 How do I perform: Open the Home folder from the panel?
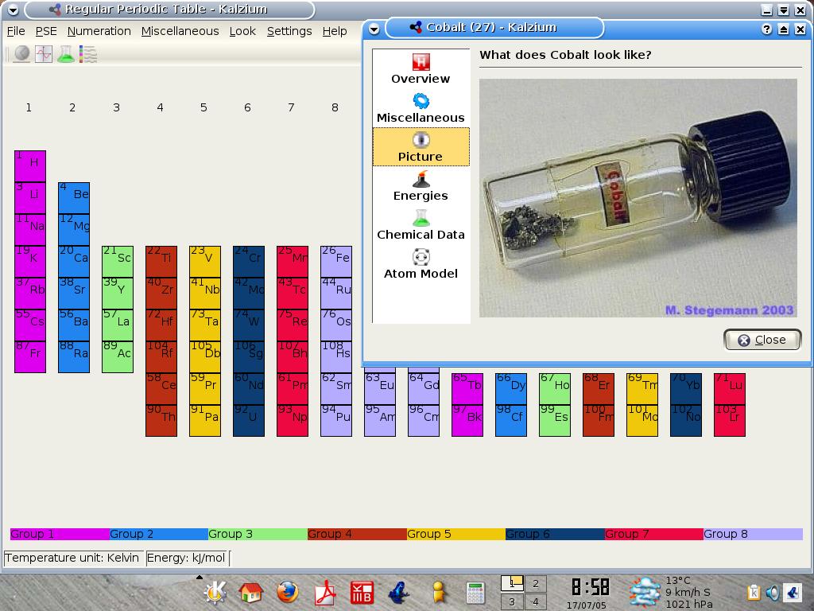point(250,592)
